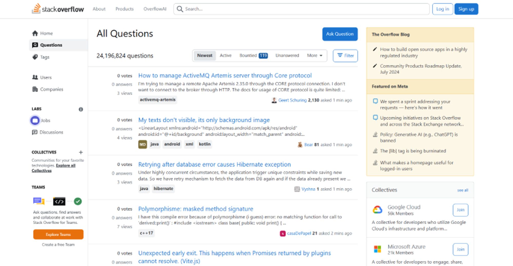Switch to the Active tab
The height and width of the screenshot is (266, 513).
tap(225, 56)
